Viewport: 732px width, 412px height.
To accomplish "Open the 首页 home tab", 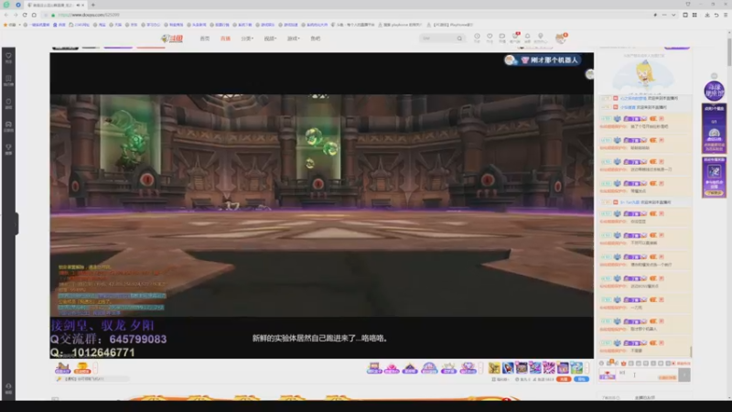I will (204, 38).
